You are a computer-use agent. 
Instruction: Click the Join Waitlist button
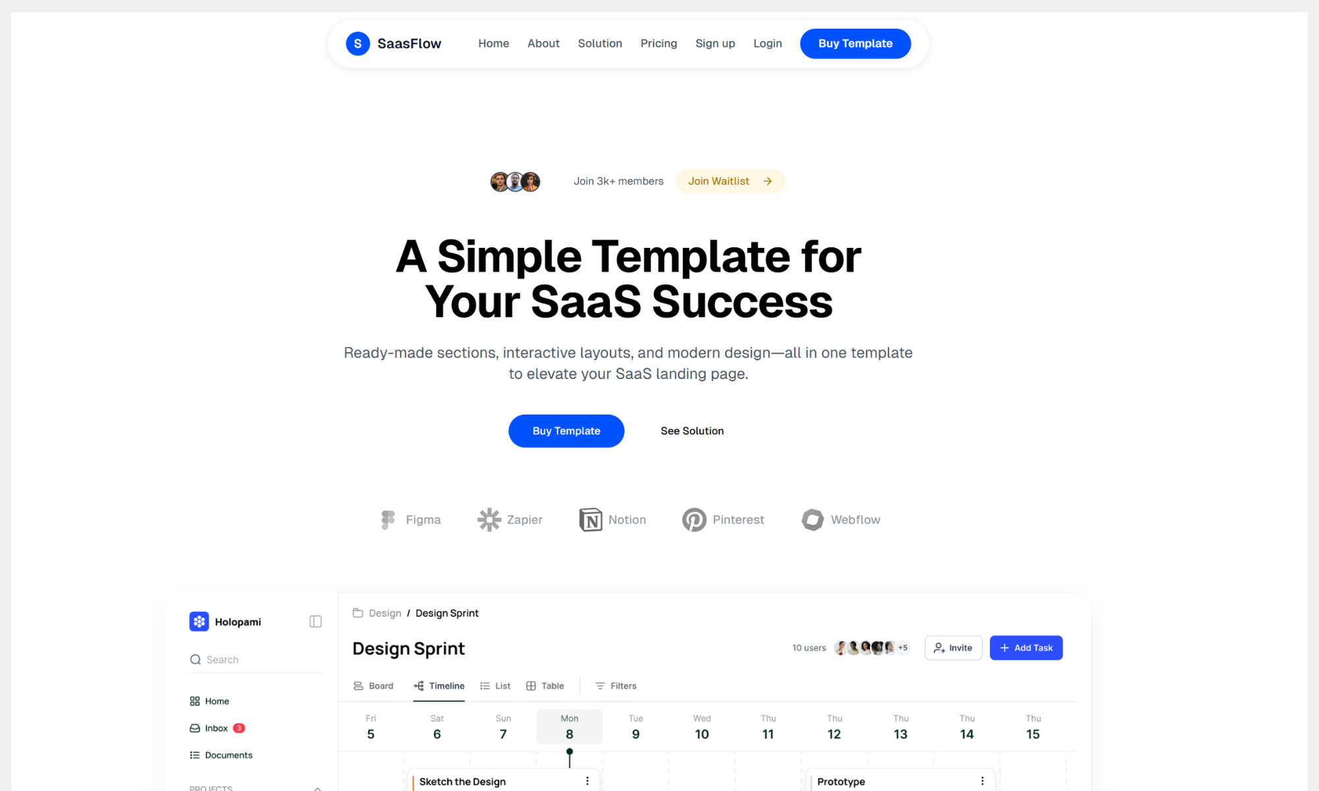pos(730,181)
